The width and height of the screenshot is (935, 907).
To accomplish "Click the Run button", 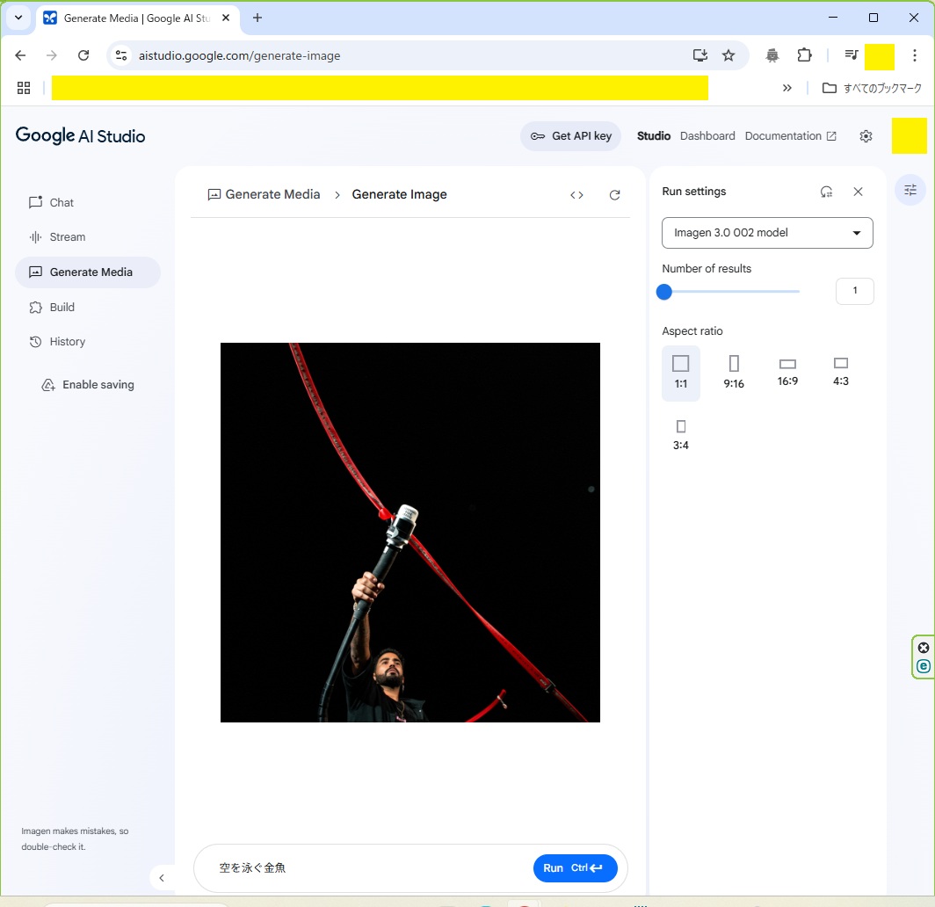I will click(x=575, y=868).
